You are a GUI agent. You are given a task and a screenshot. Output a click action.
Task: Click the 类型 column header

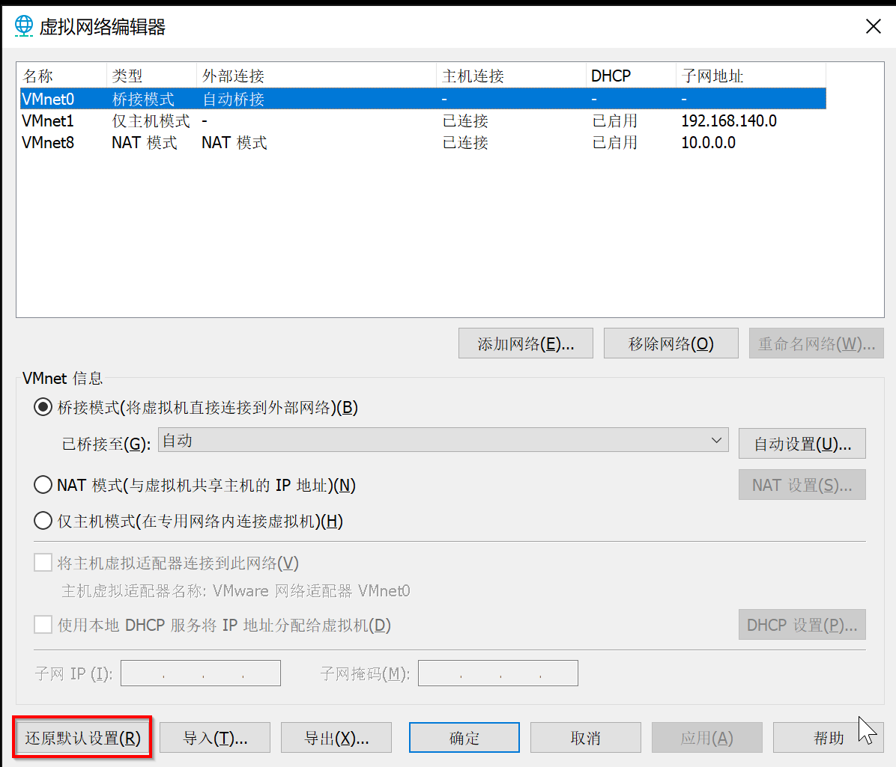click(151, 76)
